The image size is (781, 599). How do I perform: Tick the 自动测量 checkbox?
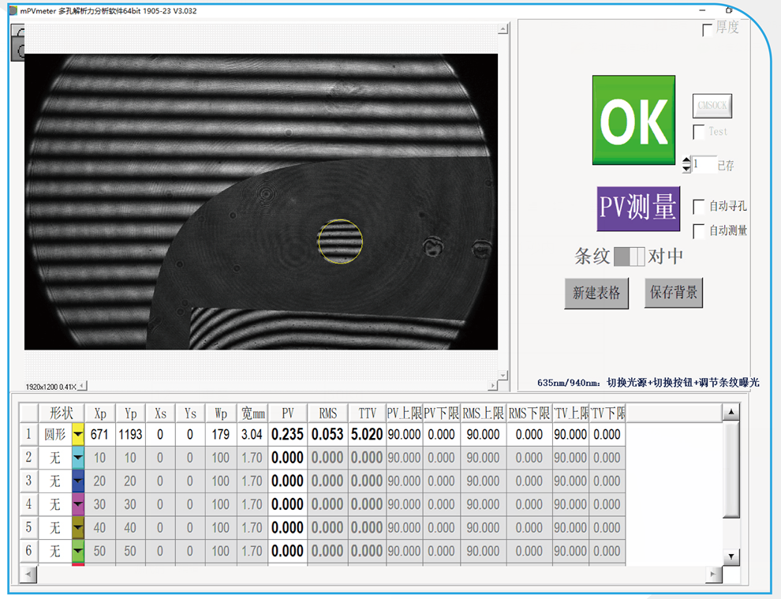(x=698, y=231)
